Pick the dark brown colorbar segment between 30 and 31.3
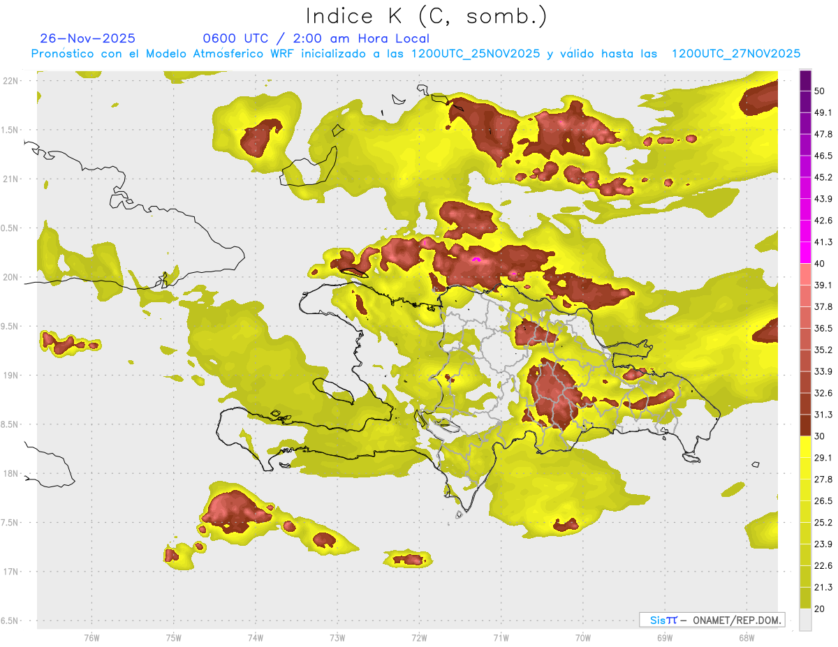This screenshot has width=838, height=647. (x=805, y=425)
